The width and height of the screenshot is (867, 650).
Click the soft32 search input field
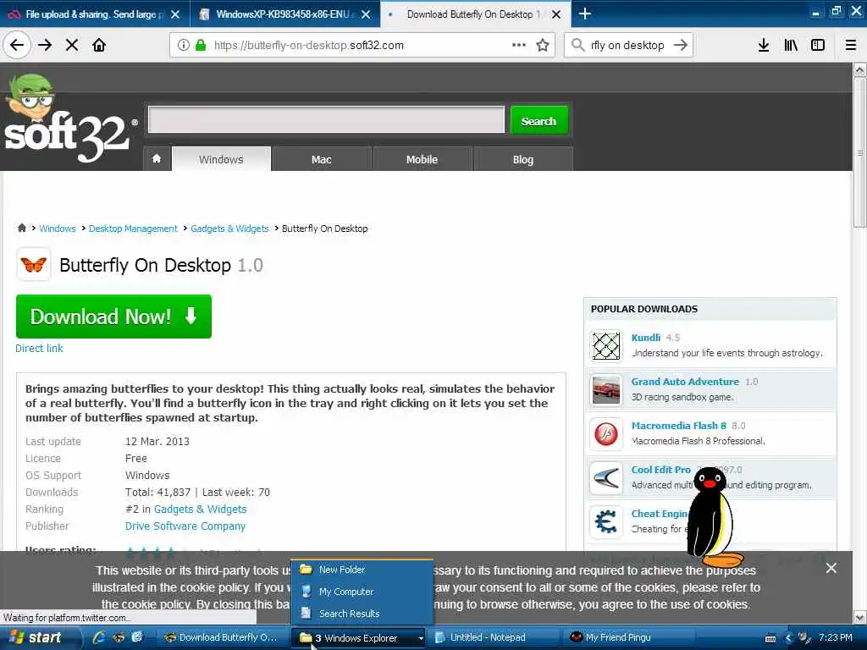click(x=326, y=119)
